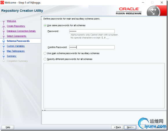
Task: Click the Map Tablespaces step node bullet
Action: 4,51
